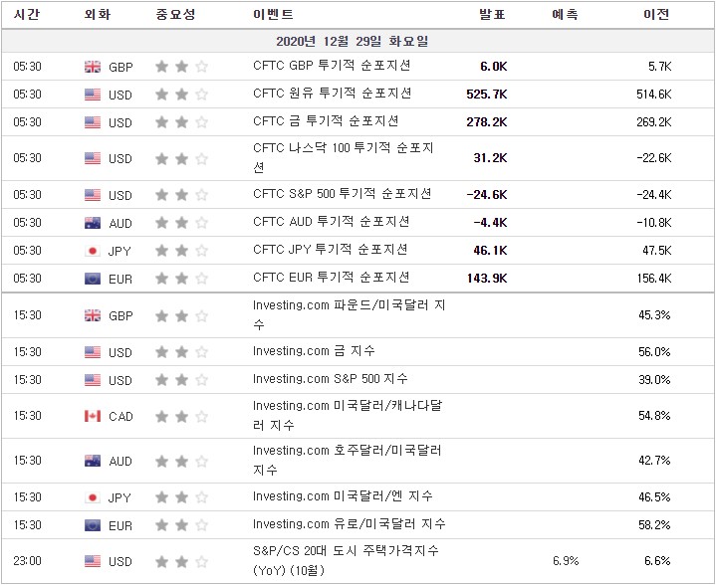Click the UK flag in 파운드/미국달러 지수 row
The image size is (716, 585).
pyautogui.click(x=93, y=315)
